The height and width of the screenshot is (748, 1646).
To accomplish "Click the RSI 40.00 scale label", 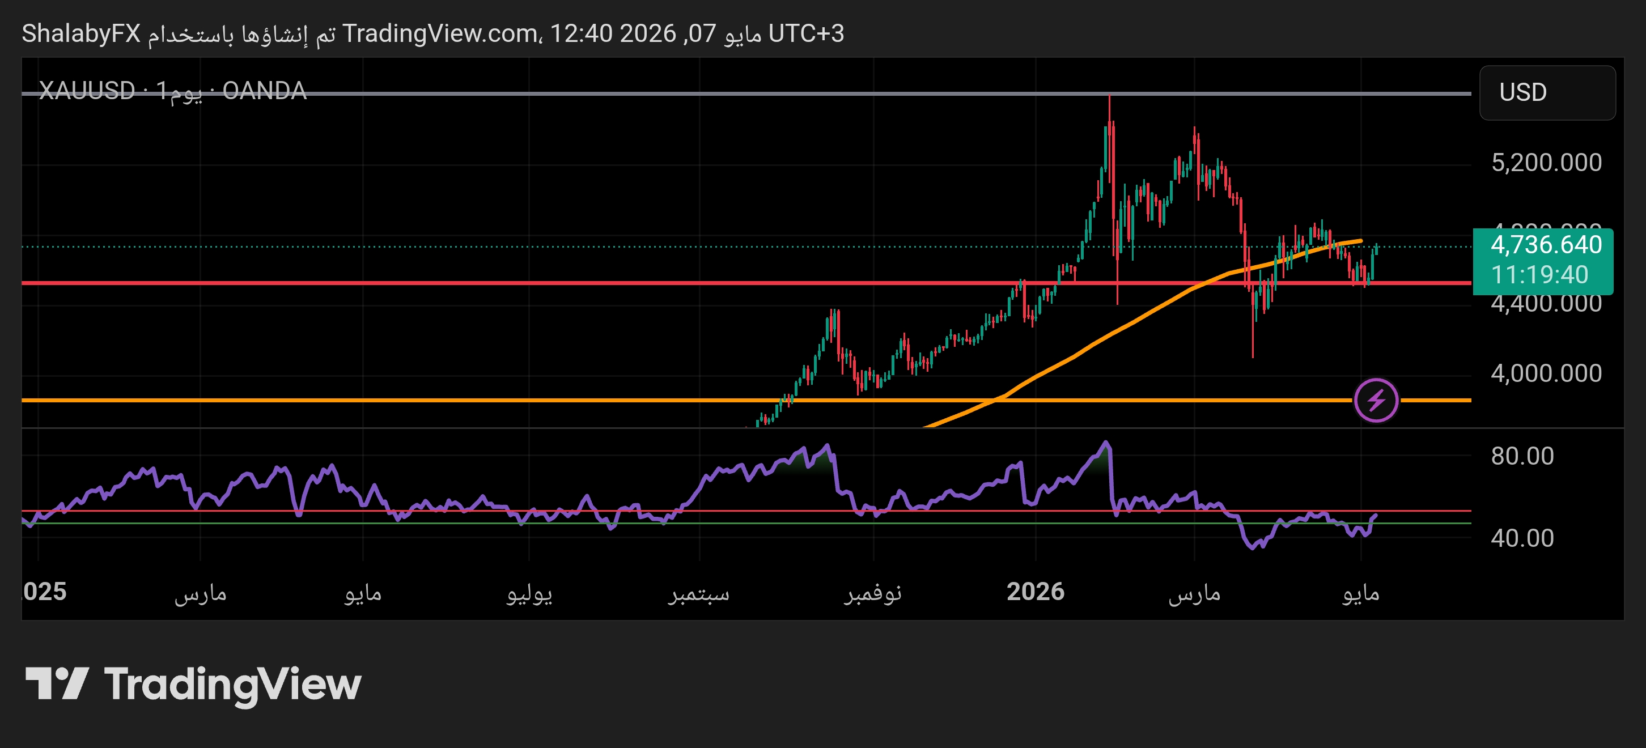I will (1522, 538).
